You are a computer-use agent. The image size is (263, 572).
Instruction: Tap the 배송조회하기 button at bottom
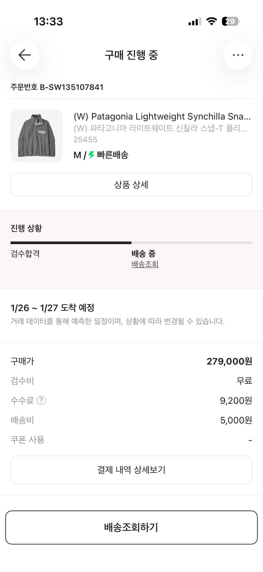(131, 527)
